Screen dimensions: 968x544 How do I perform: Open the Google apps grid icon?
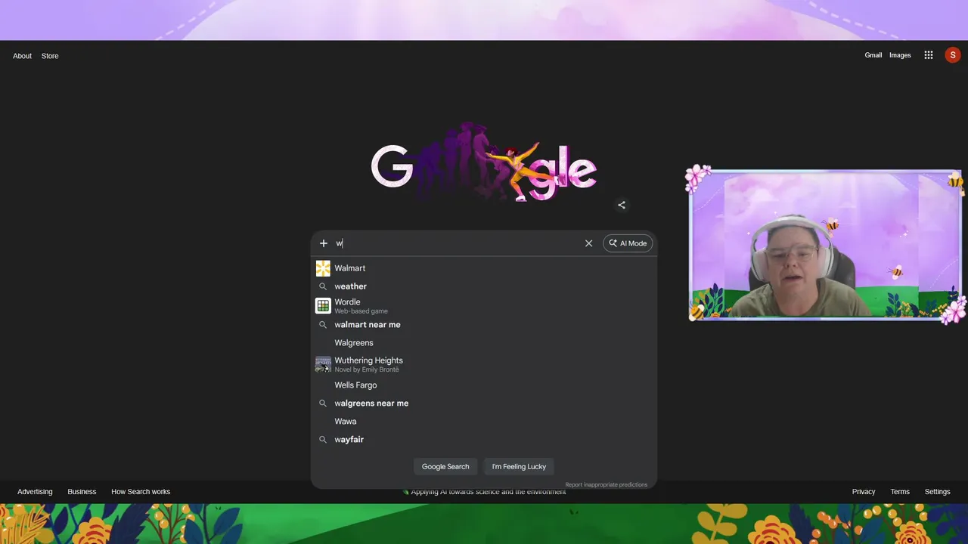(x=929, y=55)
